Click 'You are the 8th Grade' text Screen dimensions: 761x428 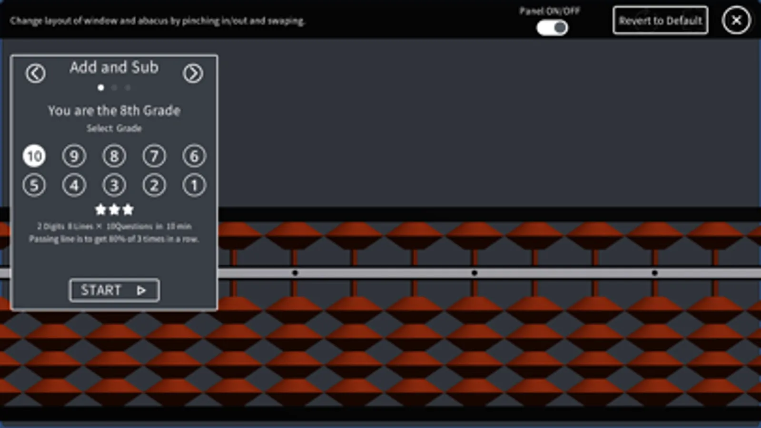pos(114,111)
